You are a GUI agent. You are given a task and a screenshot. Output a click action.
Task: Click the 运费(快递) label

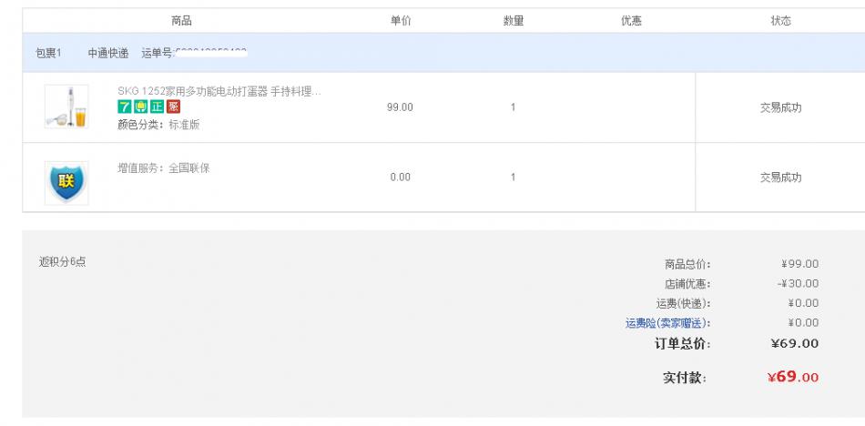click(684, 303)
